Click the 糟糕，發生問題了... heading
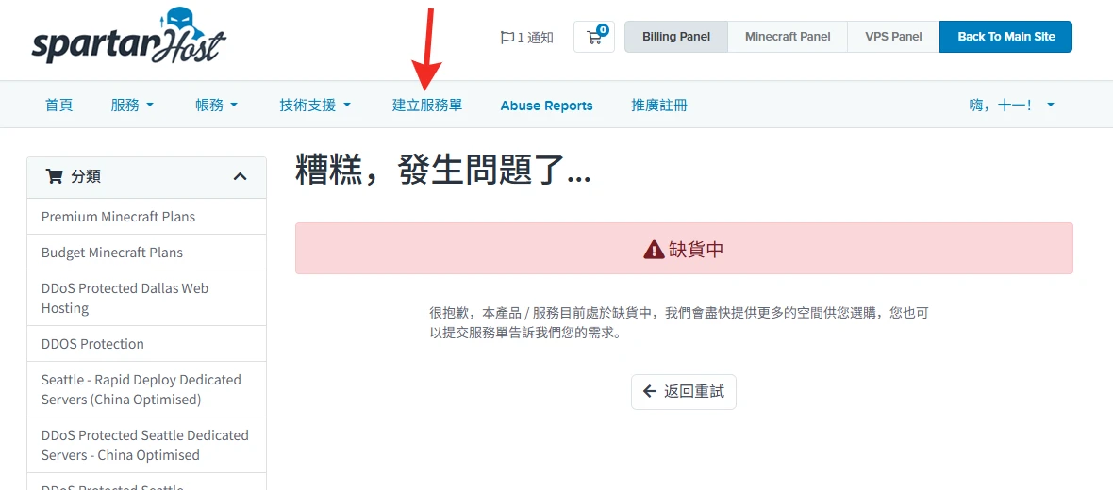The width and height of the screenshot is (1113, 490). [443, 171]
